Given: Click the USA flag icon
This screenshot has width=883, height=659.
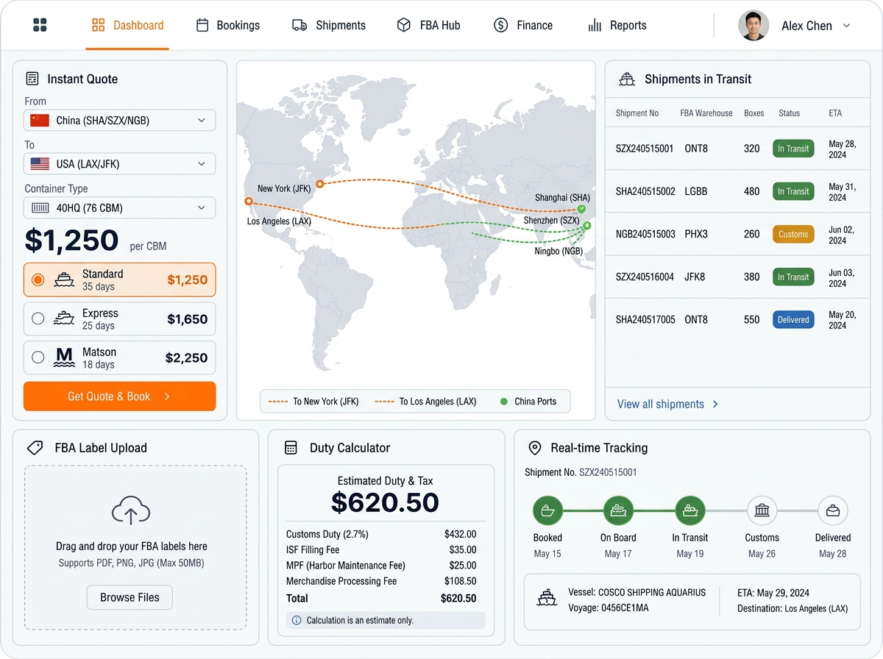Looking at the screenshot, I should (40, 164).
